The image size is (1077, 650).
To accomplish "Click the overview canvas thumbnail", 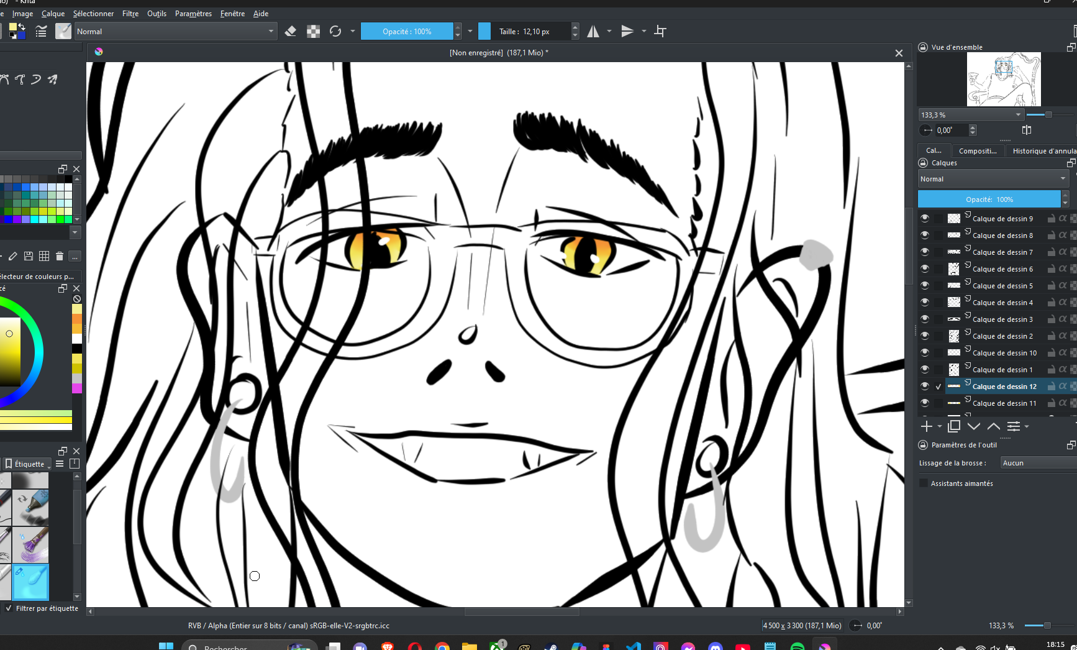I will point(1004,79).
